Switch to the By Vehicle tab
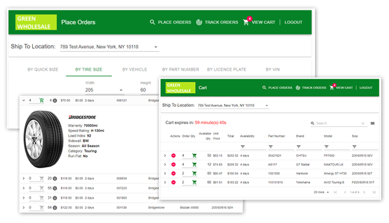This screenshot has height=223, width=389. 135,69
